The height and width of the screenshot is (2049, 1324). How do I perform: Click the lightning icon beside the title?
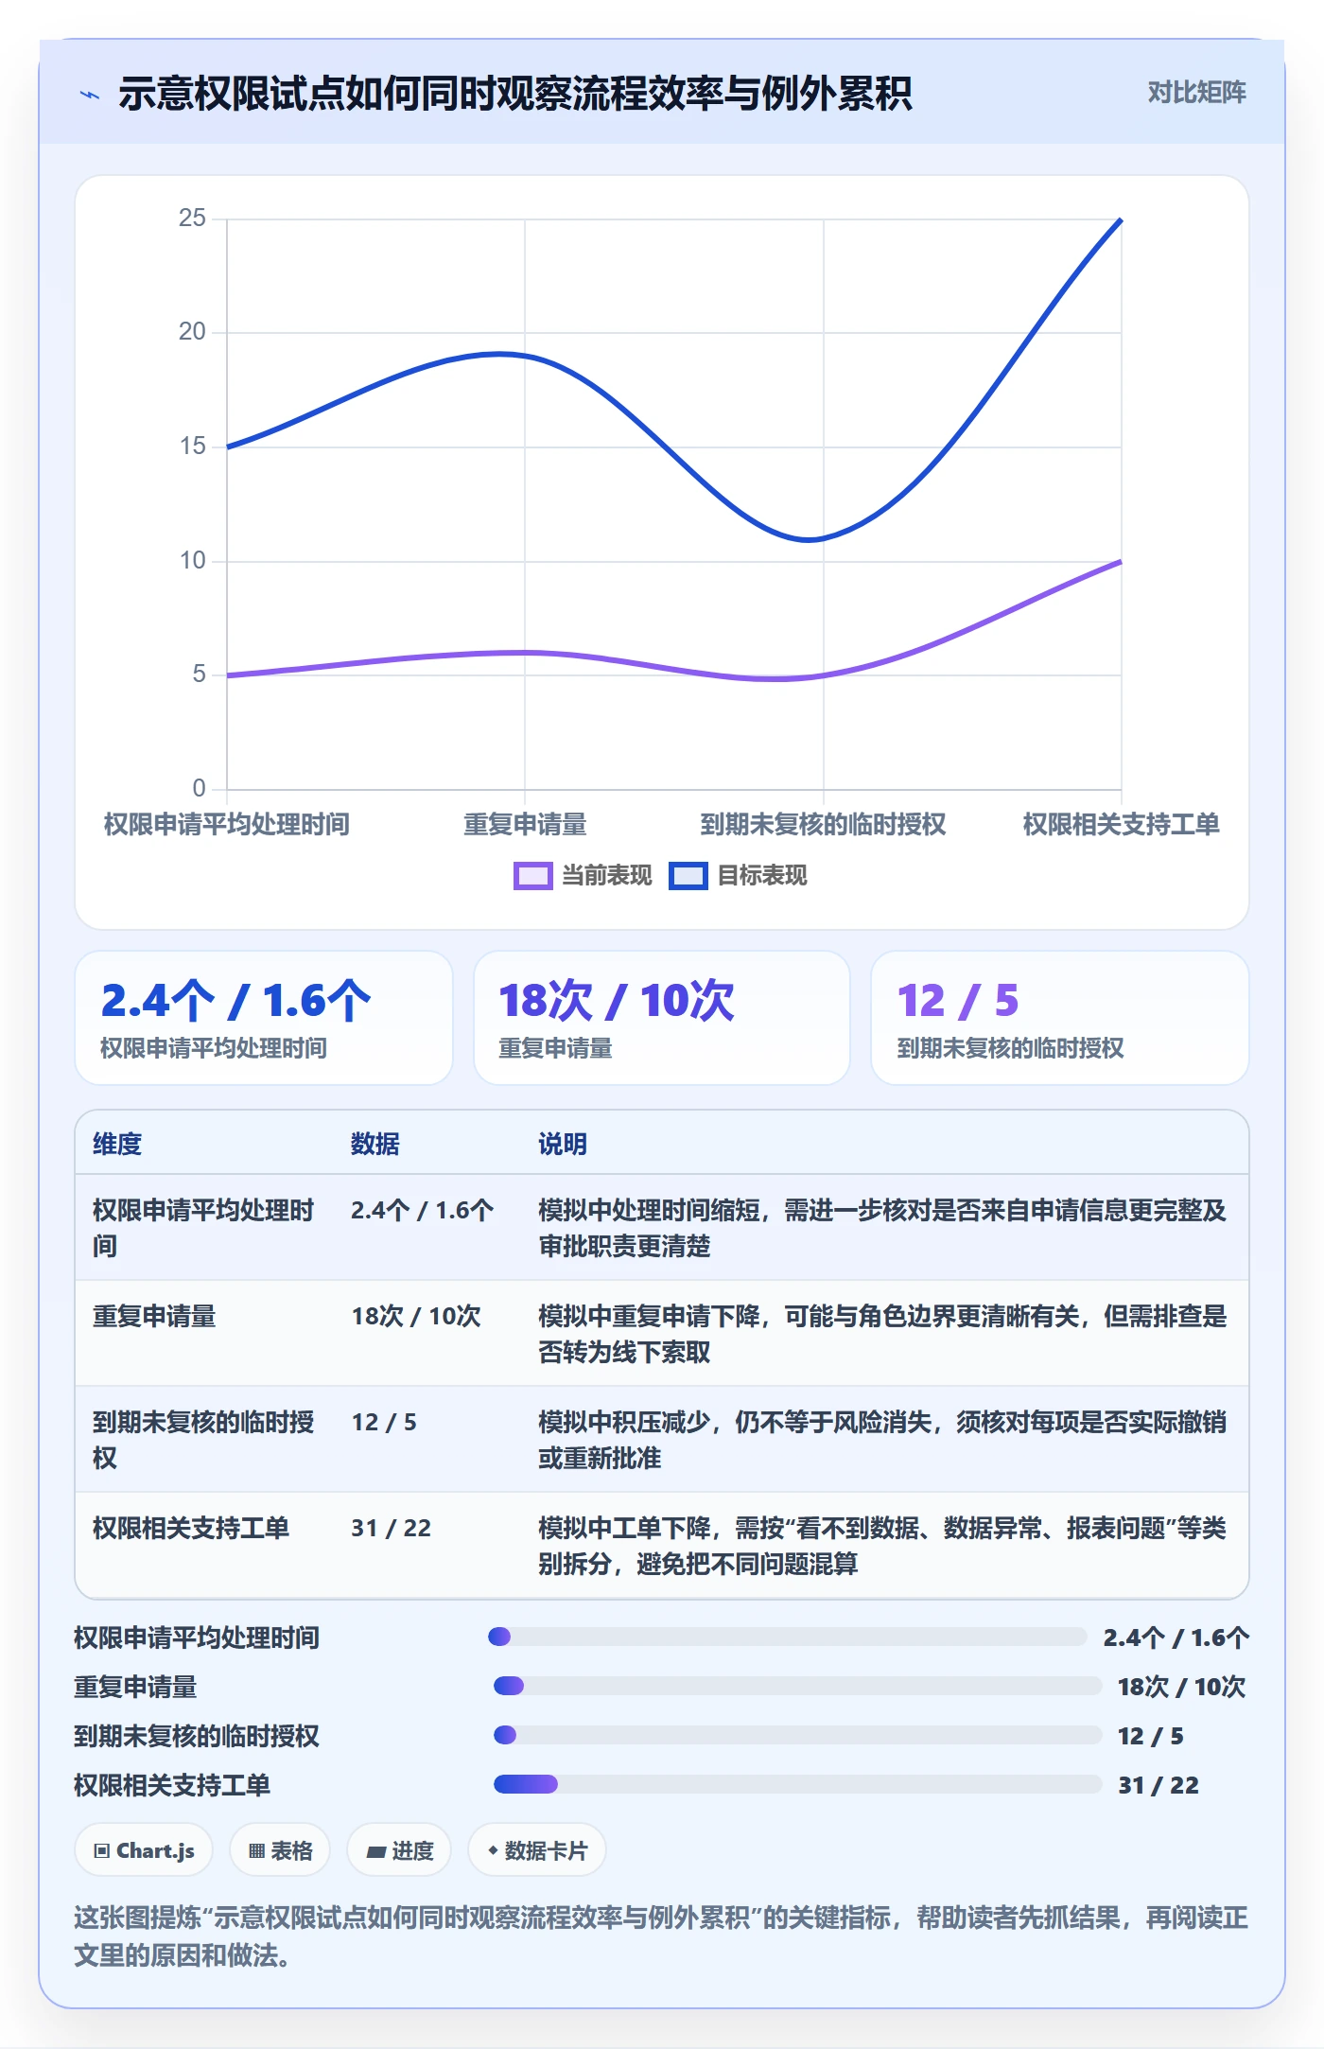coord(90,95)
